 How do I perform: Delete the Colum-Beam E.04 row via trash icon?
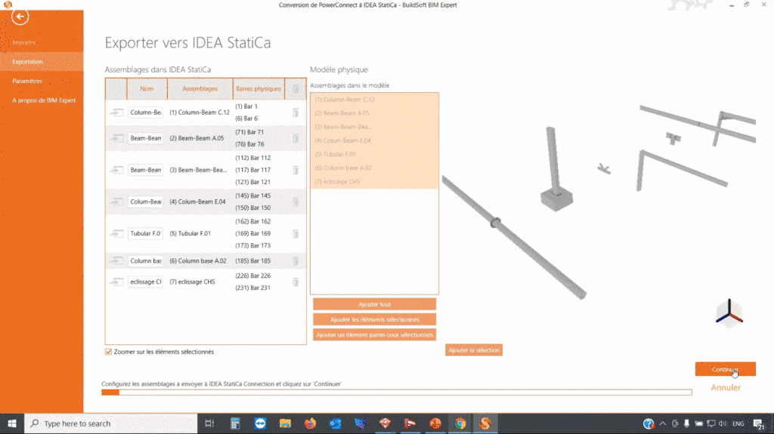[x=296, y=202]
